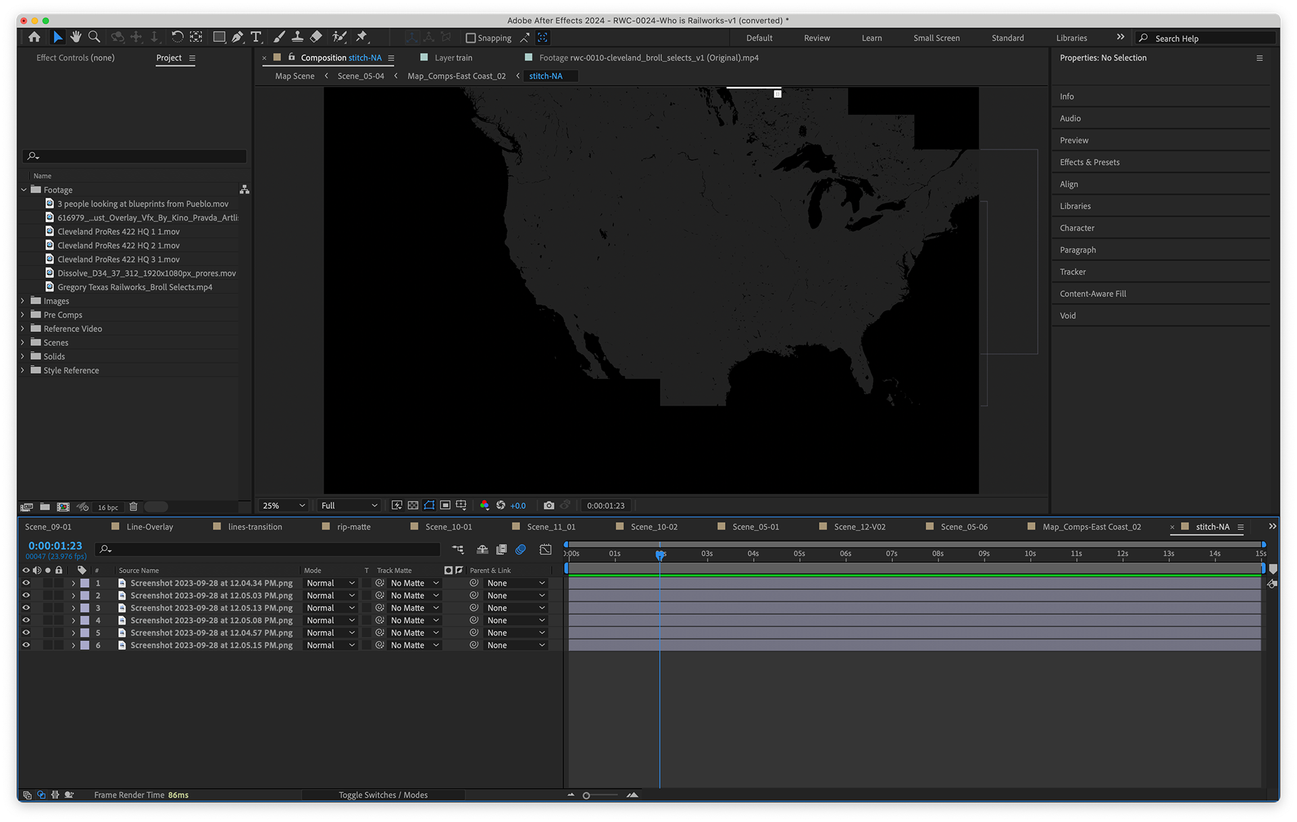Screen dimensions: 1297x822
Task: Switch to the rip-matte timeline tab
Action: point(353,527)
